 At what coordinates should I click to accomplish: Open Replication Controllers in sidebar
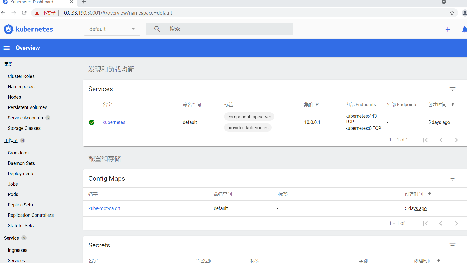pos(31,215)
